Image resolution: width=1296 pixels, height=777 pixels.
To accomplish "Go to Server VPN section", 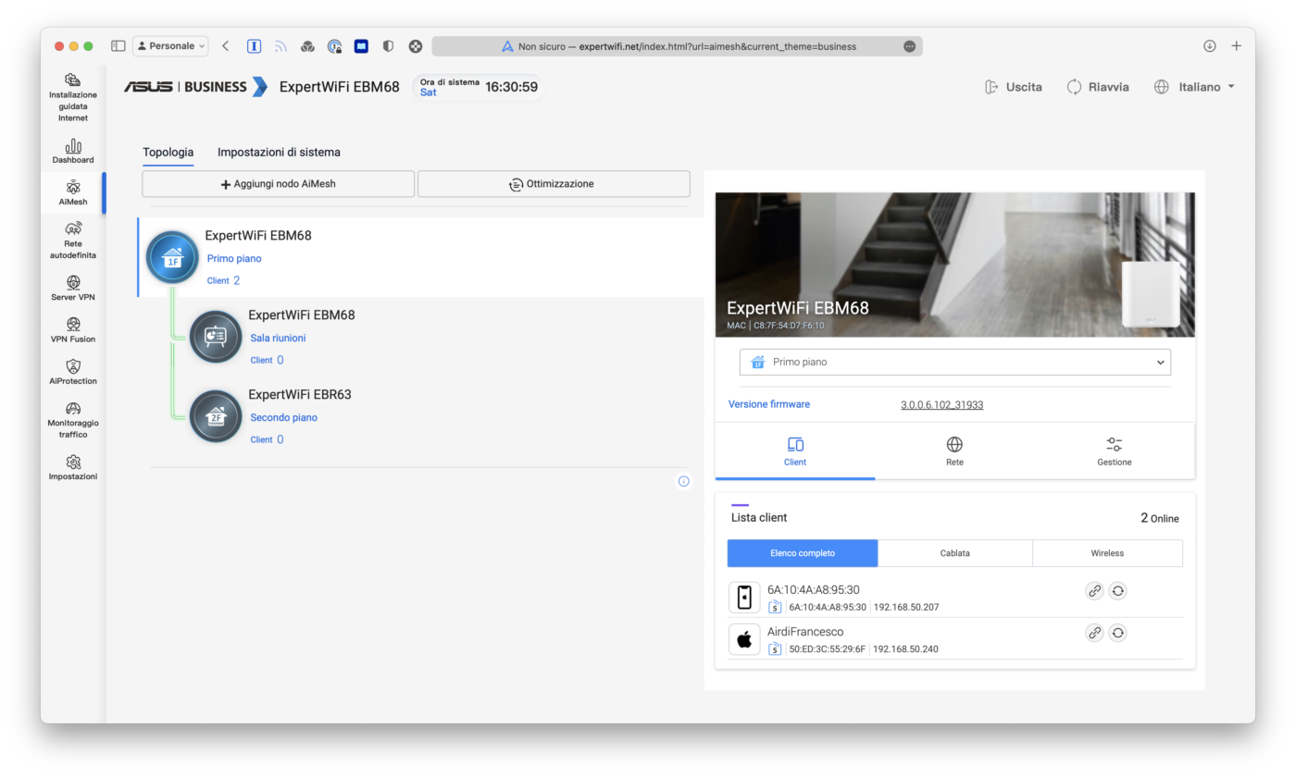I will coord(73,288).
